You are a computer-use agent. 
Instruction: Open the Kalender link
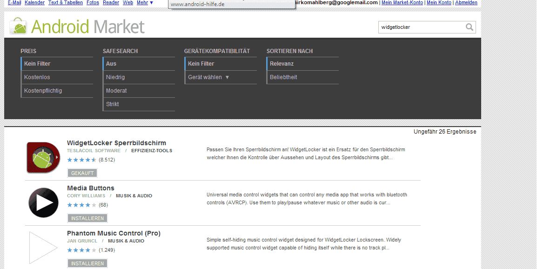pyautogui.click(x=34, y=3)
